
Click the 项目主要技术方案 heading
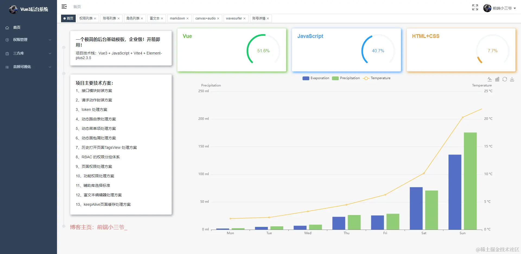94,83
